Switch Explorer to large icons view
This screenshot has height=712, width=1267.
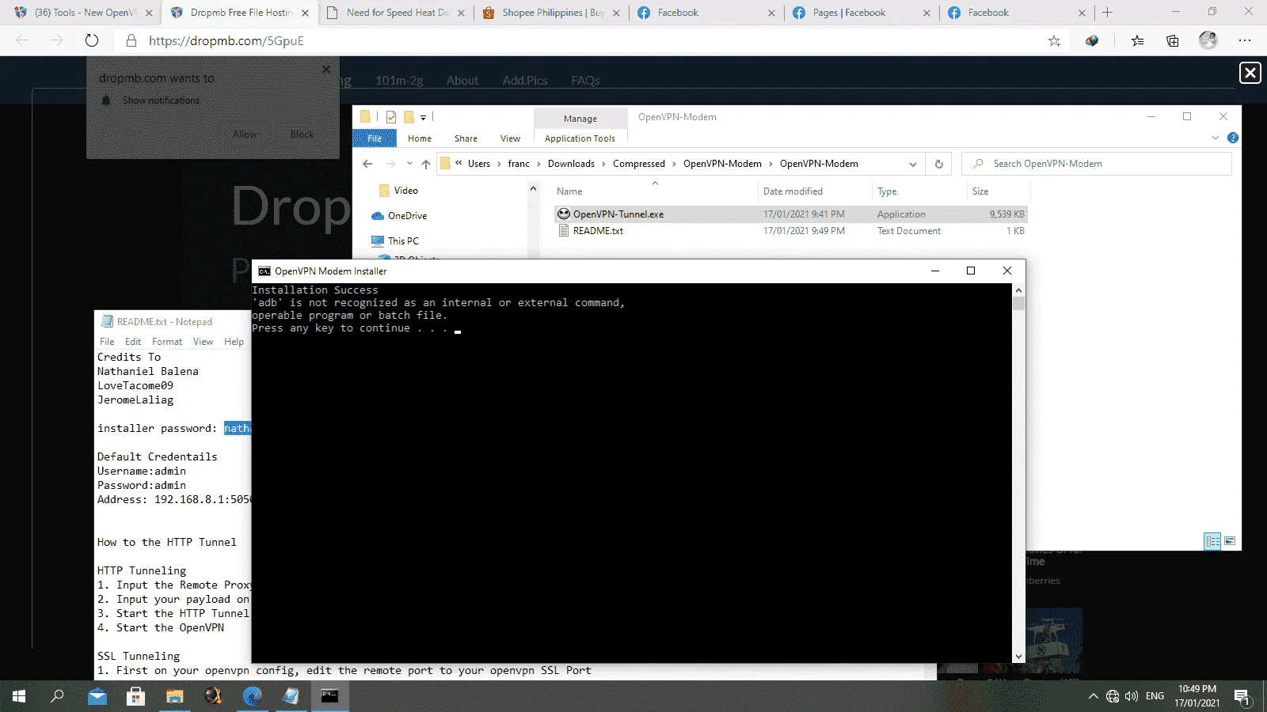tap(1230, 541)
